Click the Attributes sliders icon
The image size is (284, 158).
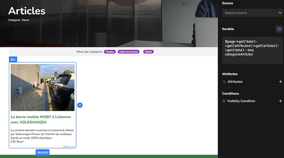pos(224,82)
